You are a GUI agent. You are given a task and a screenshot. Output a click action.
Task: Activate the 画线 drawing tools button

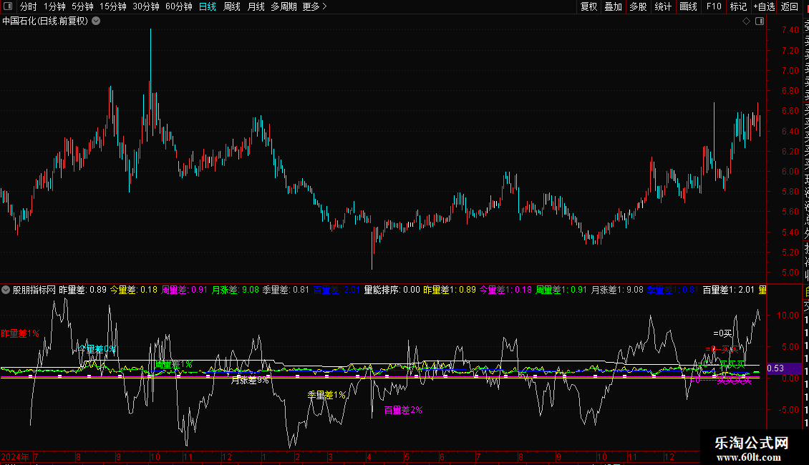[688, 6]
